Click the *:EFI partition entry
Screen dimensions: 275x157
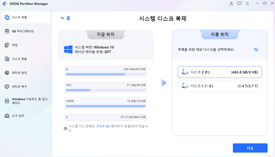click(105, 87)
